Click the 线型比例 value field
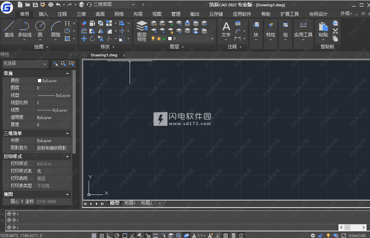This screenshot has width=370, height=238. 53,103
